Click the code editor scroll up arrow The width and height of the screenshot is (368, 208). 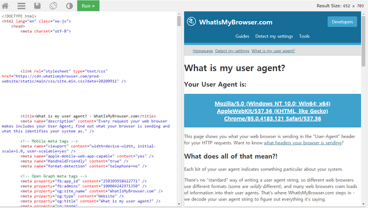(179, 14)
